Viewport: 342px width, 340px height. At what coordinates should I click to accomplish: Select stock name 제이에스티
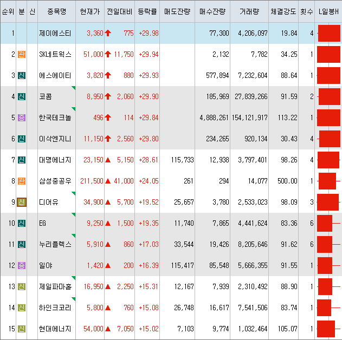pos(55,33)
